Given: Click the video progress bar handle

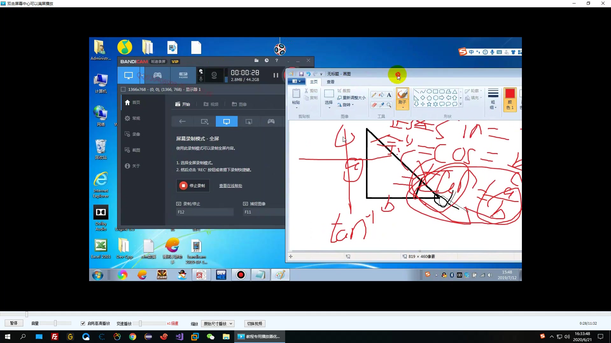Looking at the screenshot, I should coord(27,314).
